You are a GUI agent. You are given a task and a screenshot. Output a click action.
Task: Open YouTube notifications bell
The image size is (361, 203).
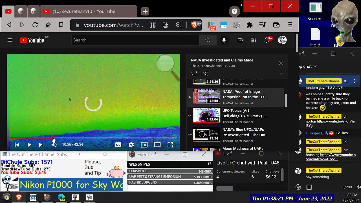point(267,40)
